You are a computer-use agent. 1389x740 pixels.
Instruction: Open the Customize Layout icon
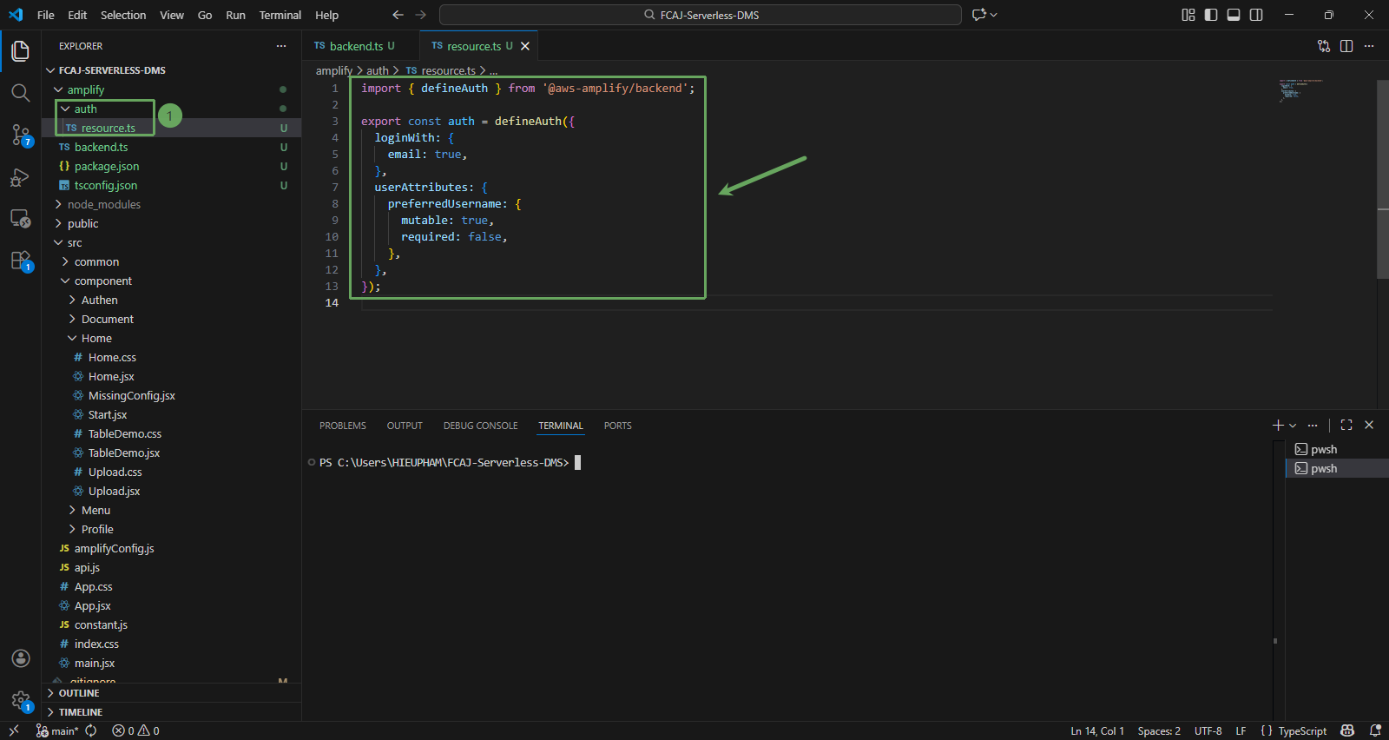tap(1188, 15)
